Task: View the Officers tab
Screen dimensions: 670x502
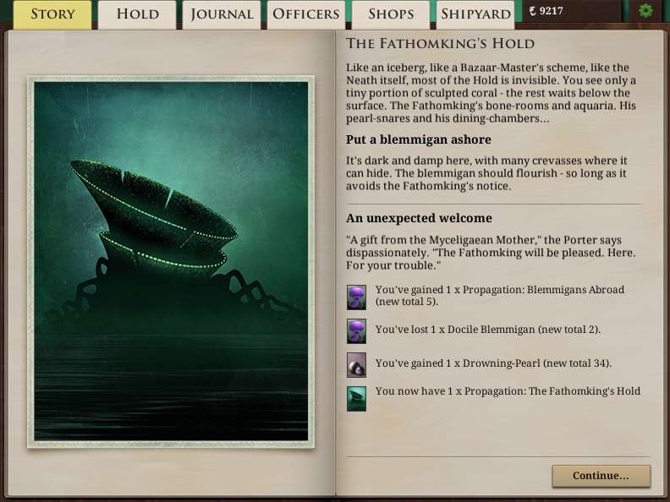Action: 306,14
